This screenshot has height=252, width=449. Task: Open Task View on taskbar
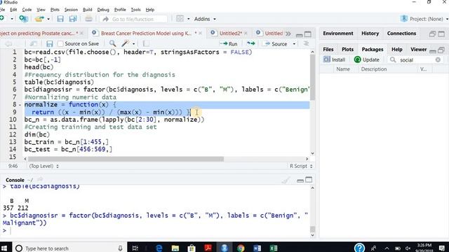pos(135,248)
